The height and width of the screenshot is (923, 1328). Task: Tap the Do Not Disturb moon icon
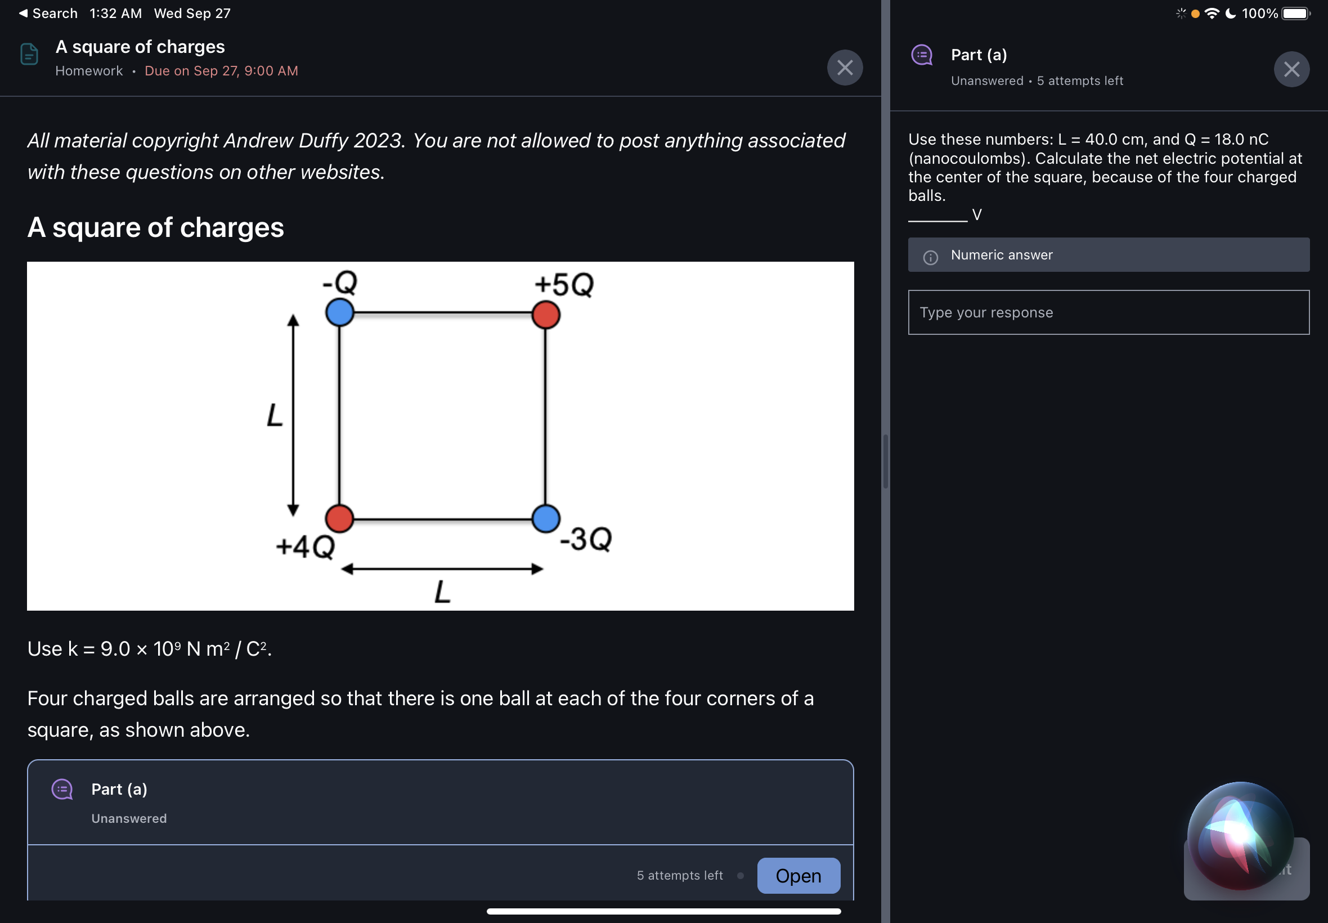click(x=1230, y=14)
